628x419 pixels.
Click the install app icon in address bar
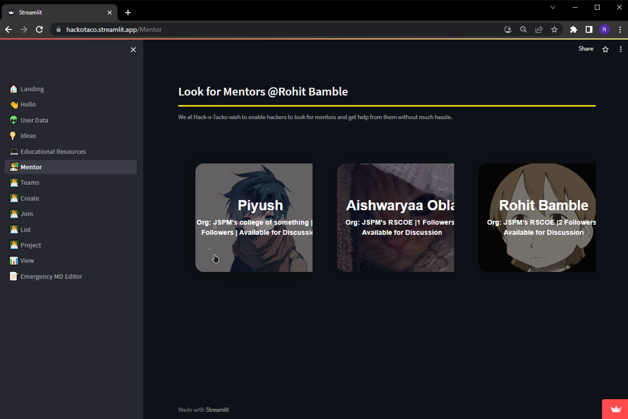(508, 29)
